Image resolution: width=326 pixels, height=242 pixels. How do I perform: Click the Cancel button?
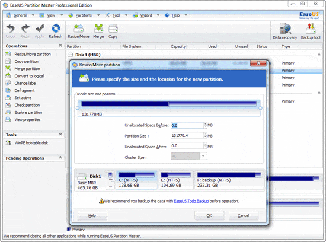[244, 215]
